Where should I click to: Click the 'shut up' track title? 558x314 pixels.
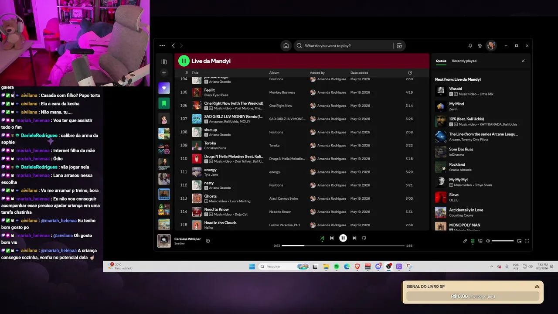point(211,130)
